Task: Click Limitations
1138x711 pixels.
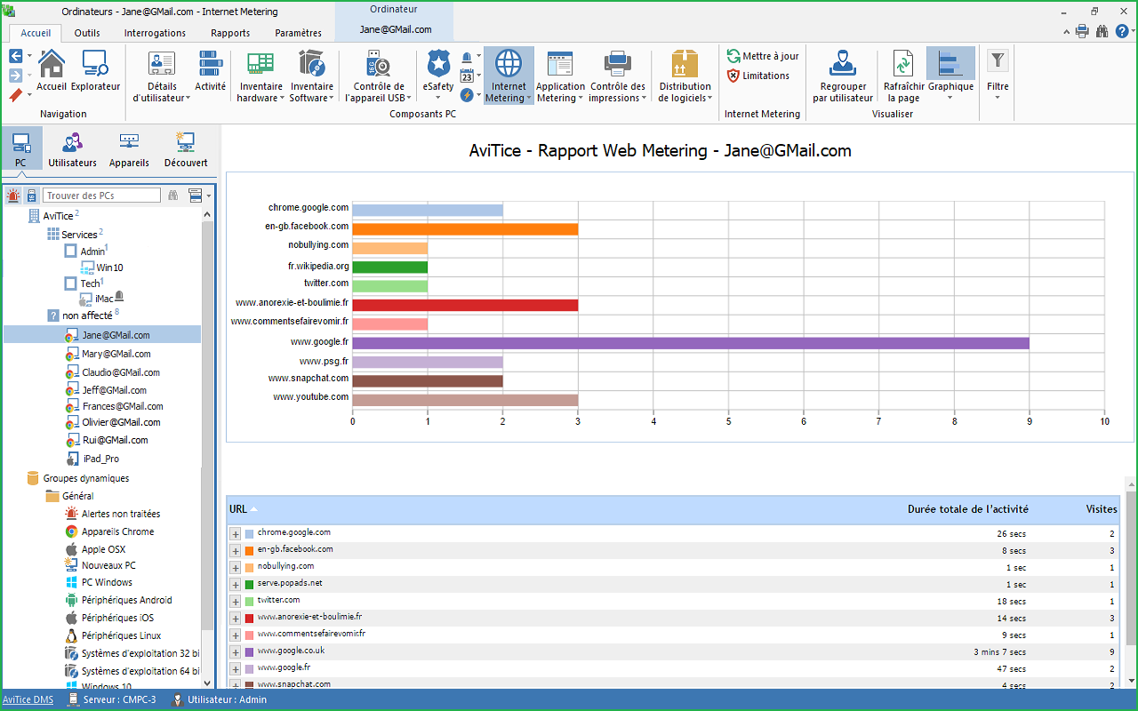Action: pyautogui.click(x=758, y=76)
